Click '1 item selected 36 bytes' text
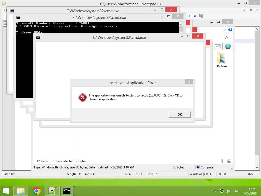The image size is (261, 196). (x=70, y=161)
